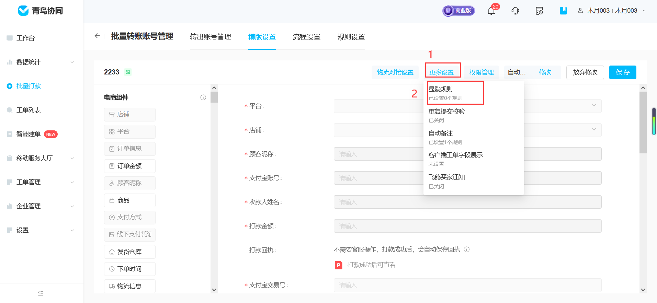Add the 订单金额 component
The image size is (657, 303).
pyautogui.click(x=130, y=166)
